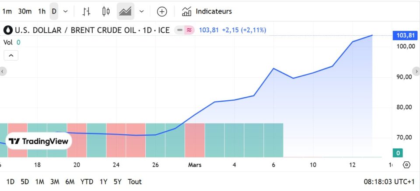Open the time interval dropdown chevron

point(66,11)
